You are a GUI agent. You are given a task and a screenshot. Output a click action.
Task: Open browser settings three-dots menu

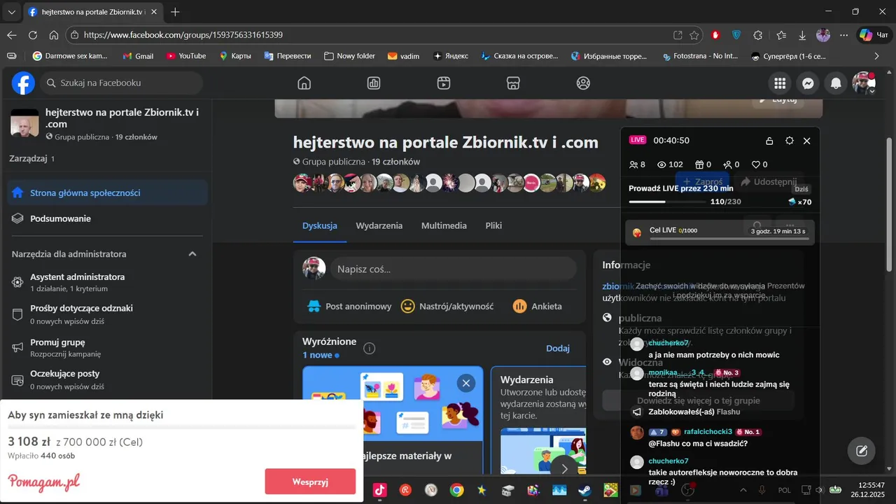844,35
